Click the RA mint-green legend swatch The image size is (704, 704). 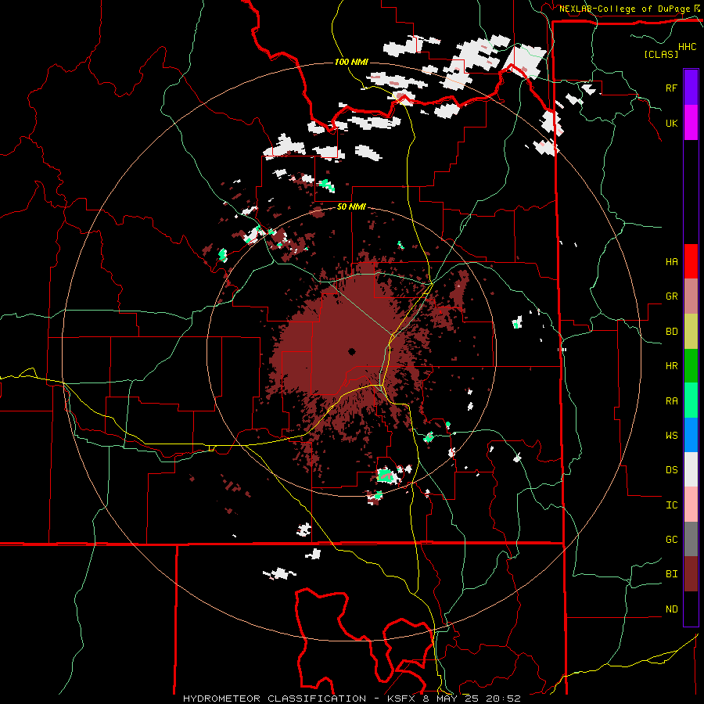click(691, 400)
